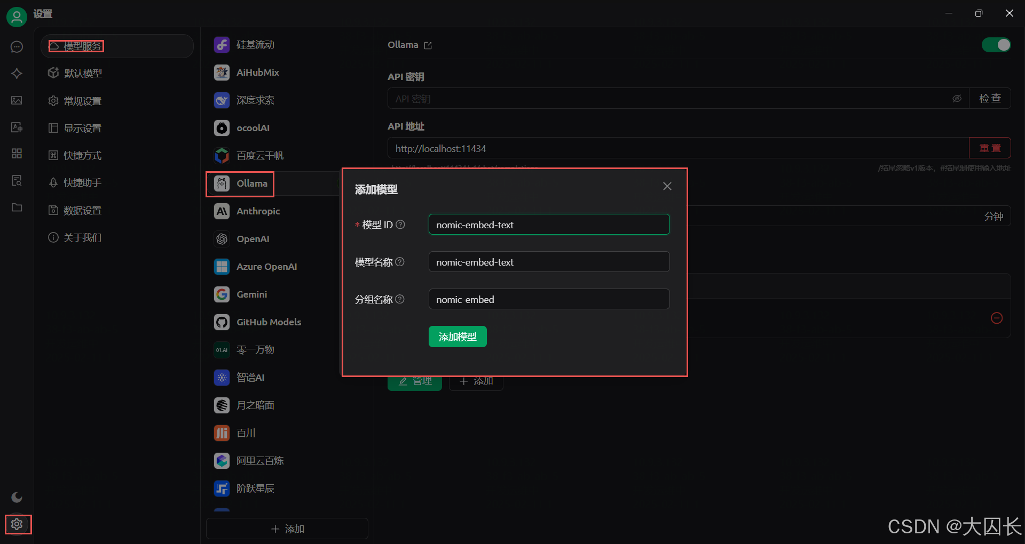Open 默认模型 settings menu
The height and width of the screenshot is (544, 1025).
(117, 74)
